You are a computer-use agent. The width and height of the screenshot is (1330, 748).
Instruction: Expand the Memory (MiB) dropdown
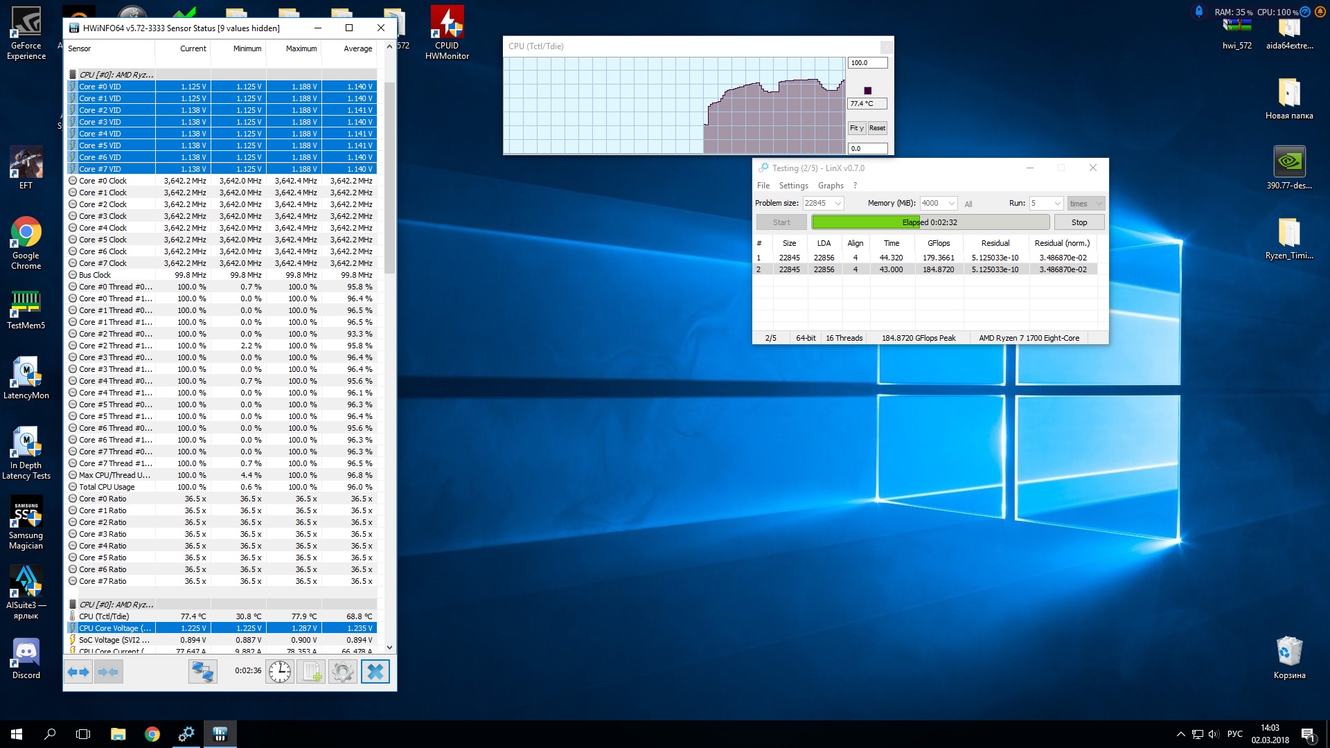click(x=952, y=204)
